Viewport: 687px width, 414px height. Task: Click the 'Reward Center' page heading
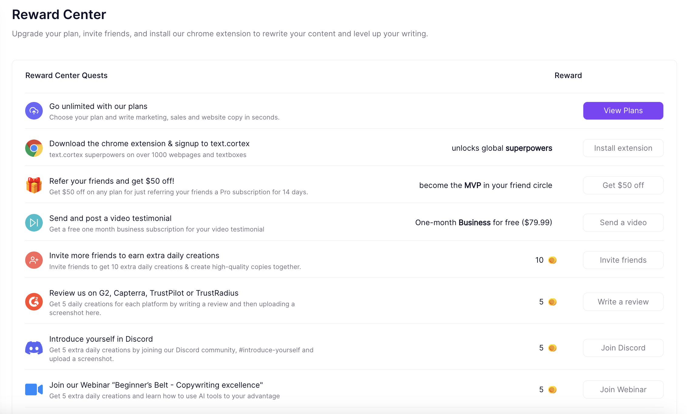(59, 15)
